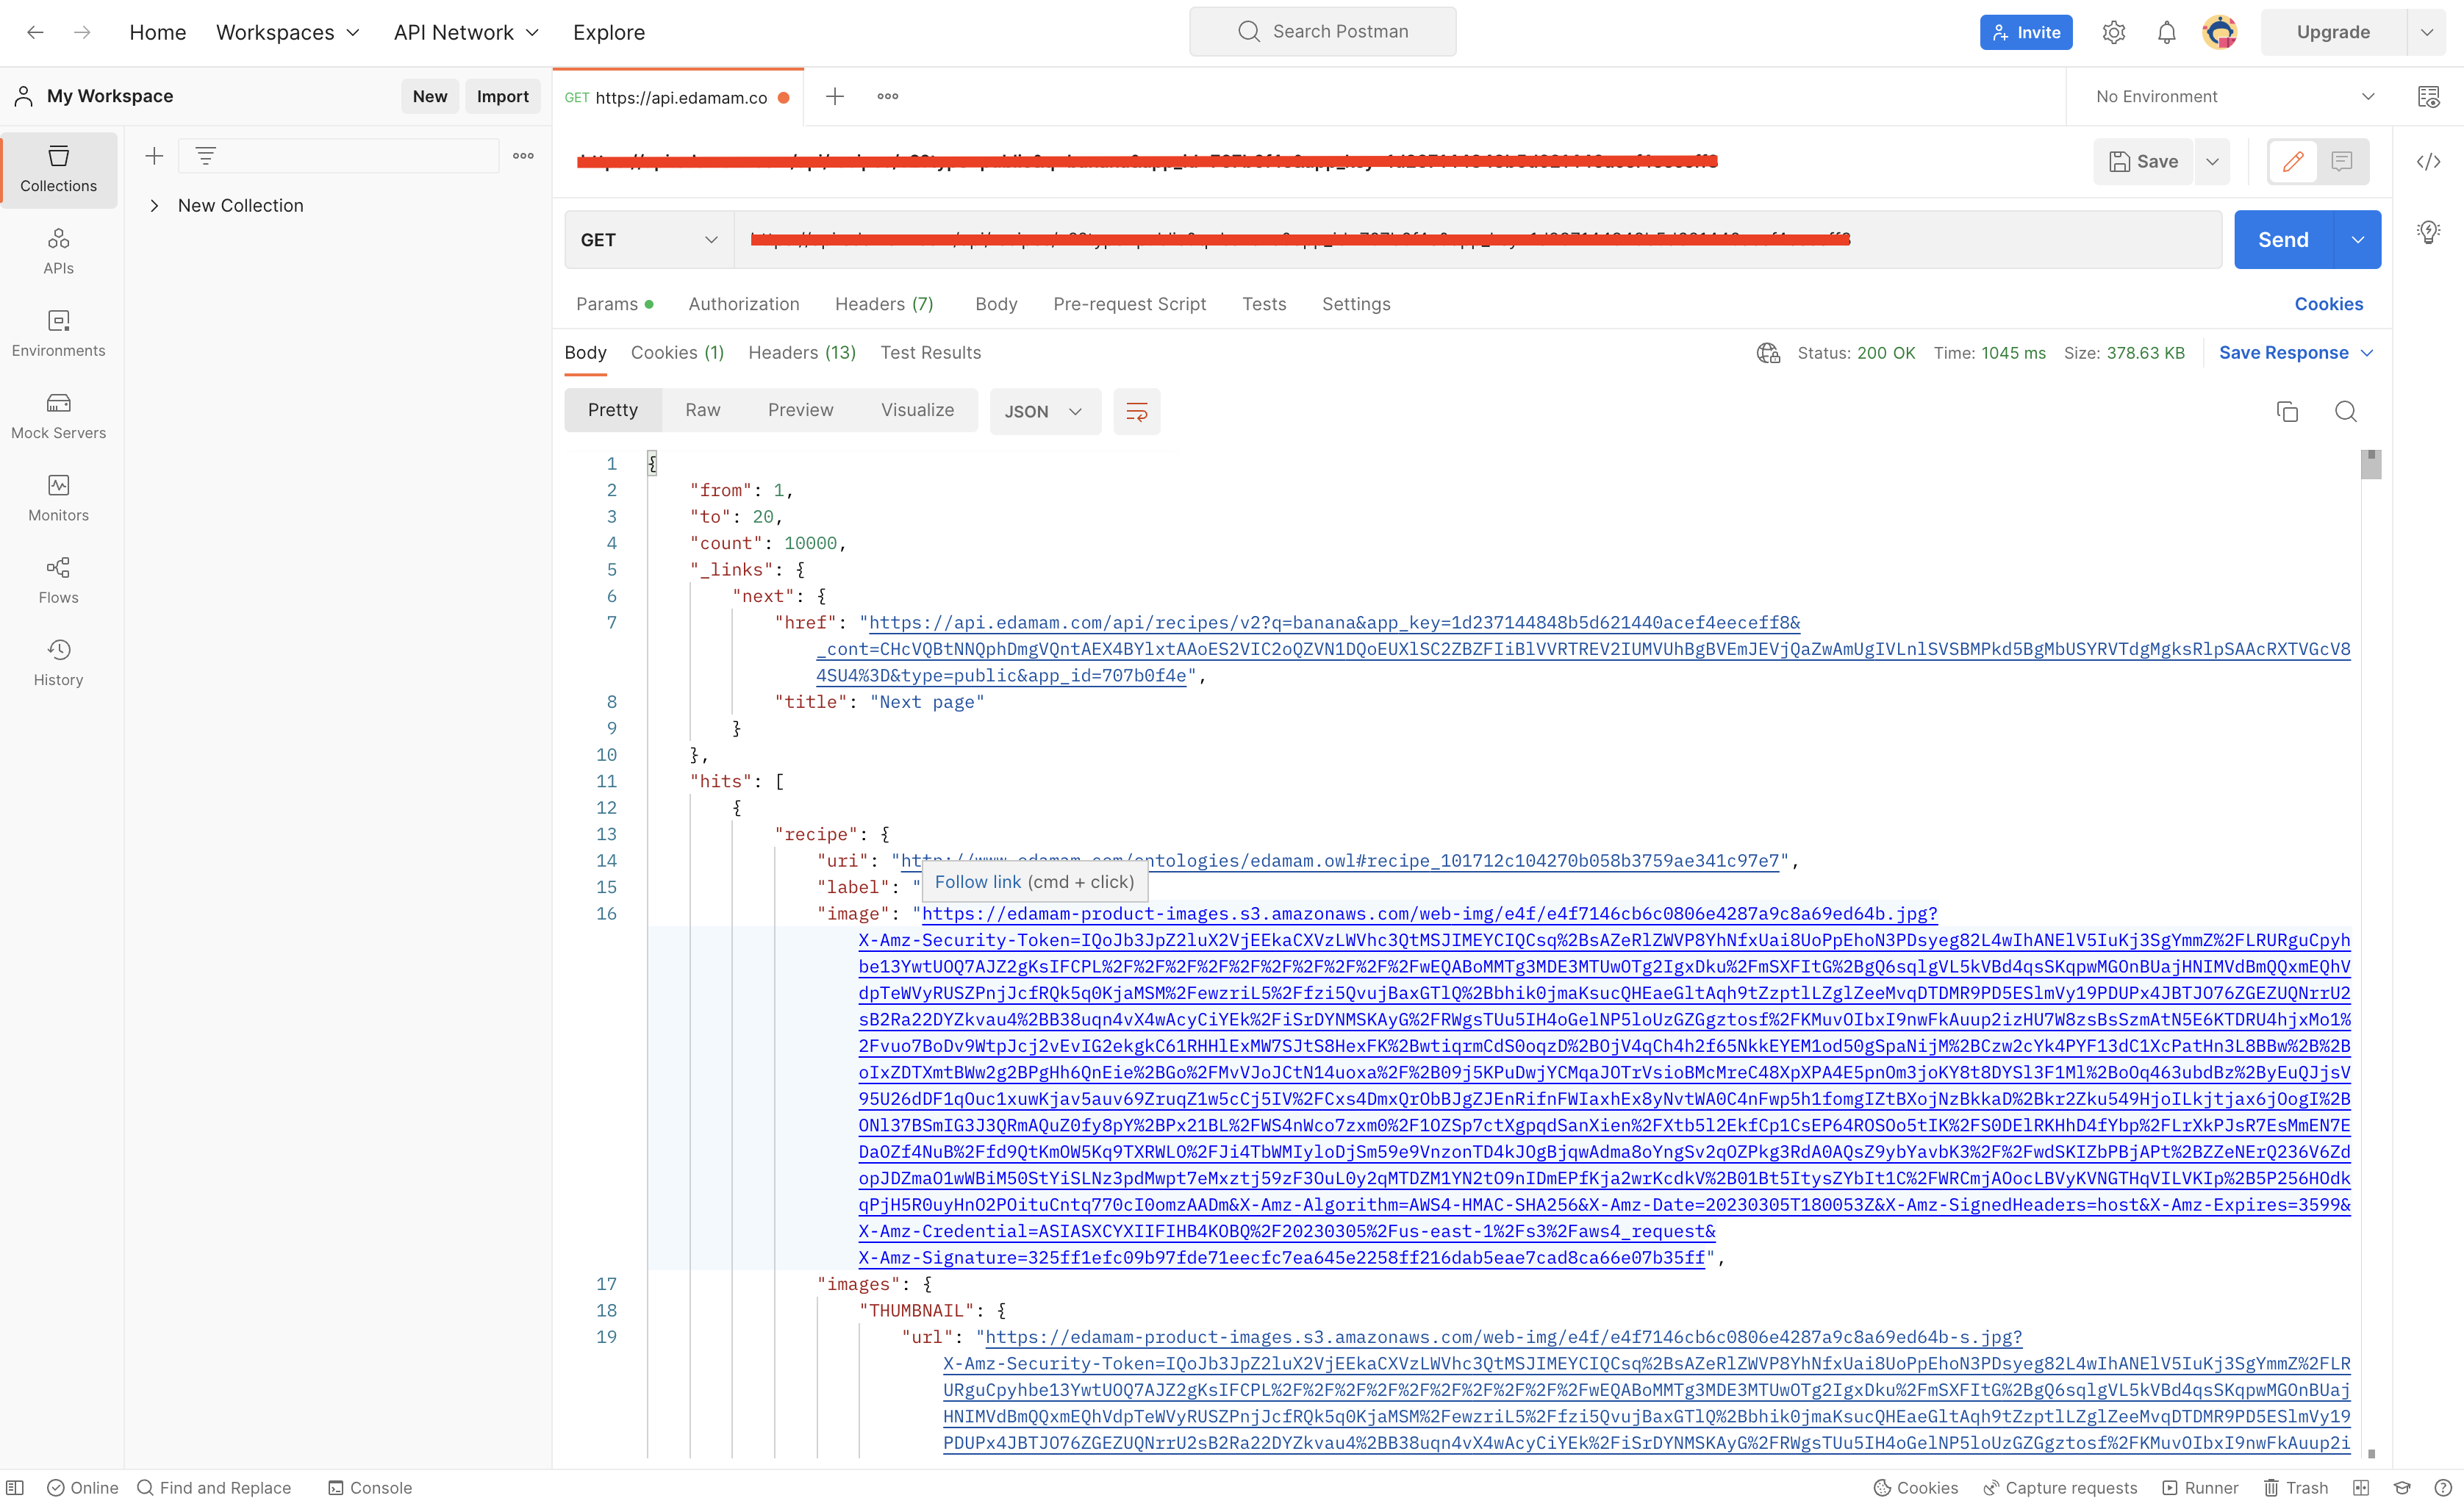View request History
This screenshot has height=1501, width=2464.
tap(58, 662)
